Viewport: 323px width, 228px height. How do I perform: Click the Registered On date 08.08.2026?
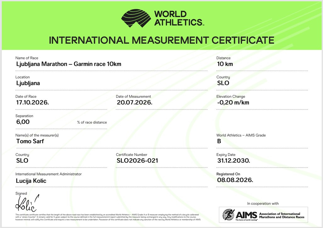235,180
